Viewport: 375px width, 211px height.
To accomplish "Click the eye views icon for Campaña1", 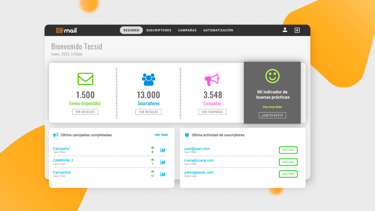I will click(152, 148).
